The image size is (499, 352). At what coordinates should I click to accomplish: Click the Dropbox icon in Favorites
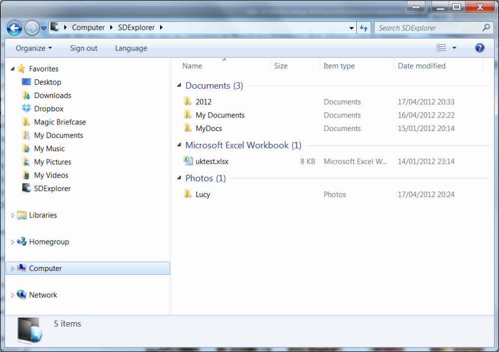(x=26, y=109)
